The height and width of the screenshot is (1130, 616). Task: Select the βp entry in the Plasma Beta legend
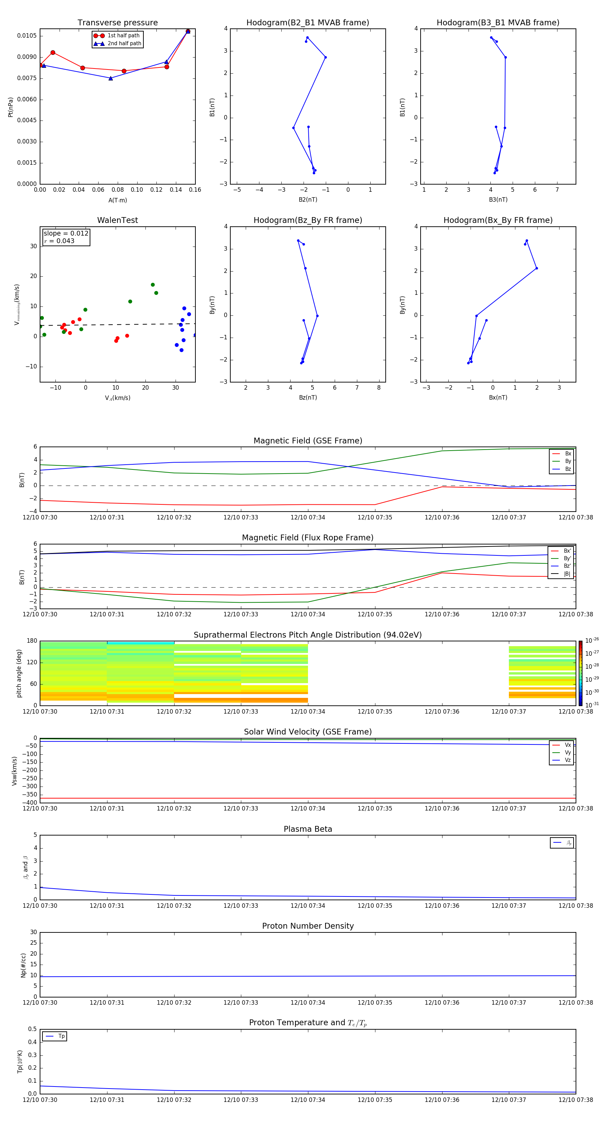tap(562, 843)
